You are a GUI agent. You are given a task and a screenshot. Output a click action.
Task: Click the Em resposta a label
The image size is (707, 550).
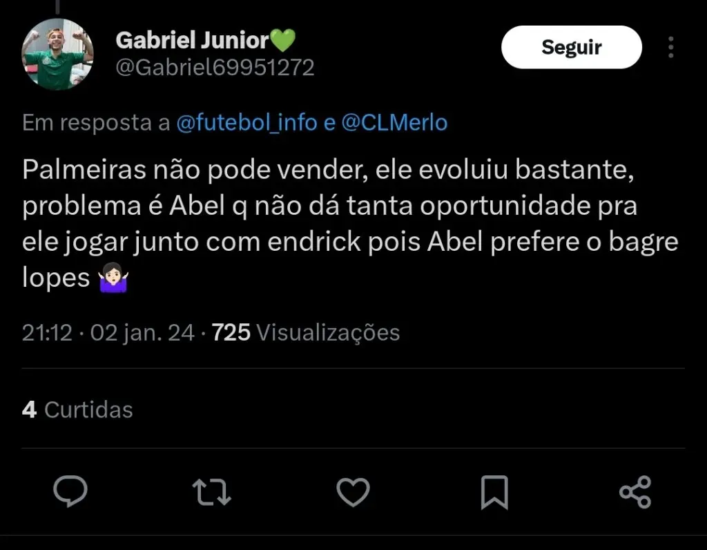point(96,123)
